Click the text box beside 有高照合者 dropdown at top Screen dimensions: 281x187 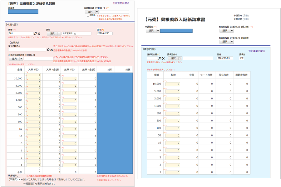pos(114,12)
